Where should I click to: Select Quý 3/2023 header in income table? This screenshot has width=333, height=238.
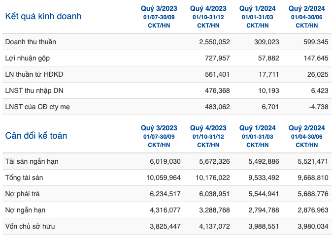pyautogui.click(x=159, y=8)
